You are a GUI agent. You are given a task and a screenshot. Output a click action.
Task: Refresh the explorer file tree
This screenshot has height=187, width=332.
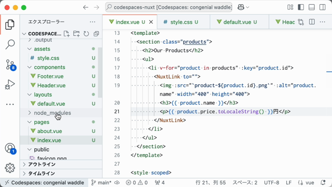click(86, 34)
